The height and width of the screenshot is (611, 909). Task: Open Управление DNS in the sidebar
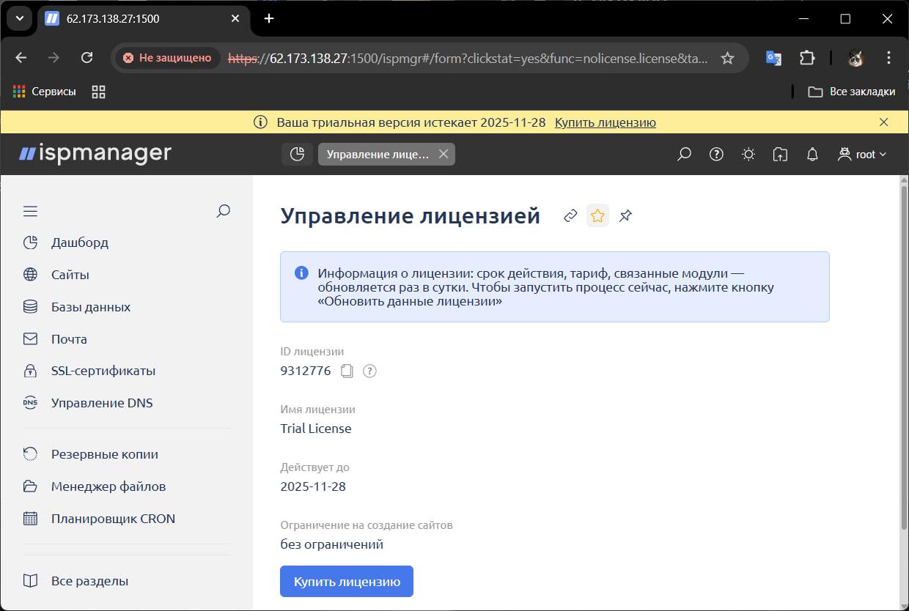(x=102, y=402)
